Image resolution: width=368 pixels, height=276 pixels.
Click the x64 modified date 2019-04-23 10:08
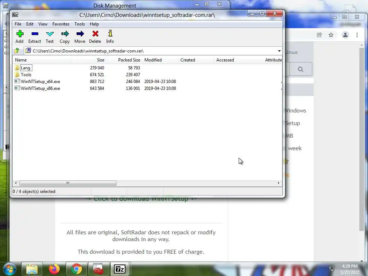click(160, 82)
